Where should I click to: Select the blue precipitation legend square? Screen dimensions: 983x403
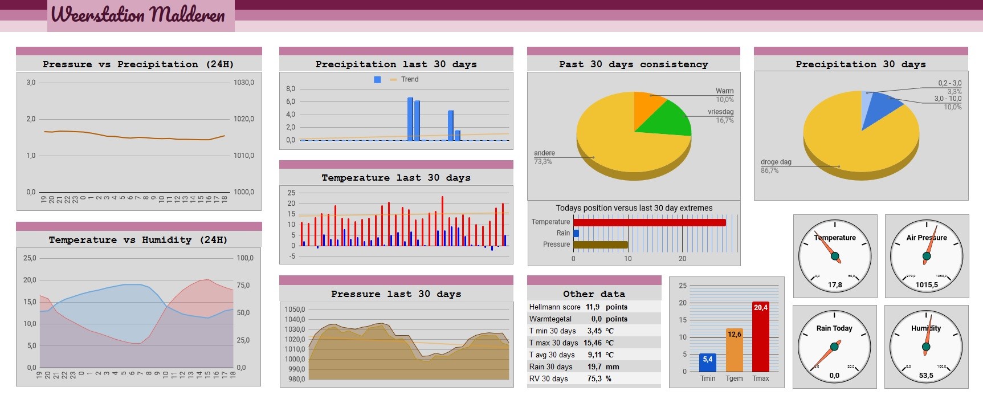pos(377,80)
